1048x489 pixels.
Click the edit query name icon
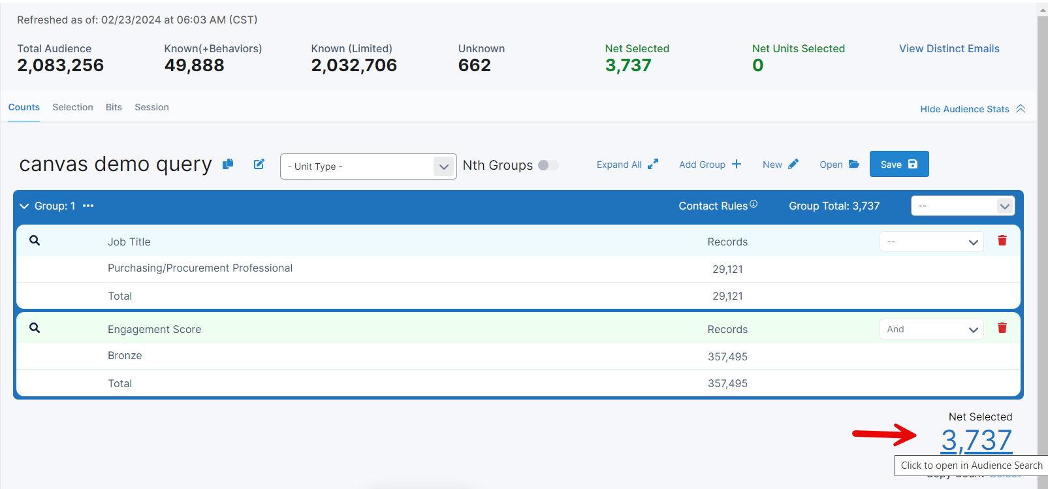point(259,164)
